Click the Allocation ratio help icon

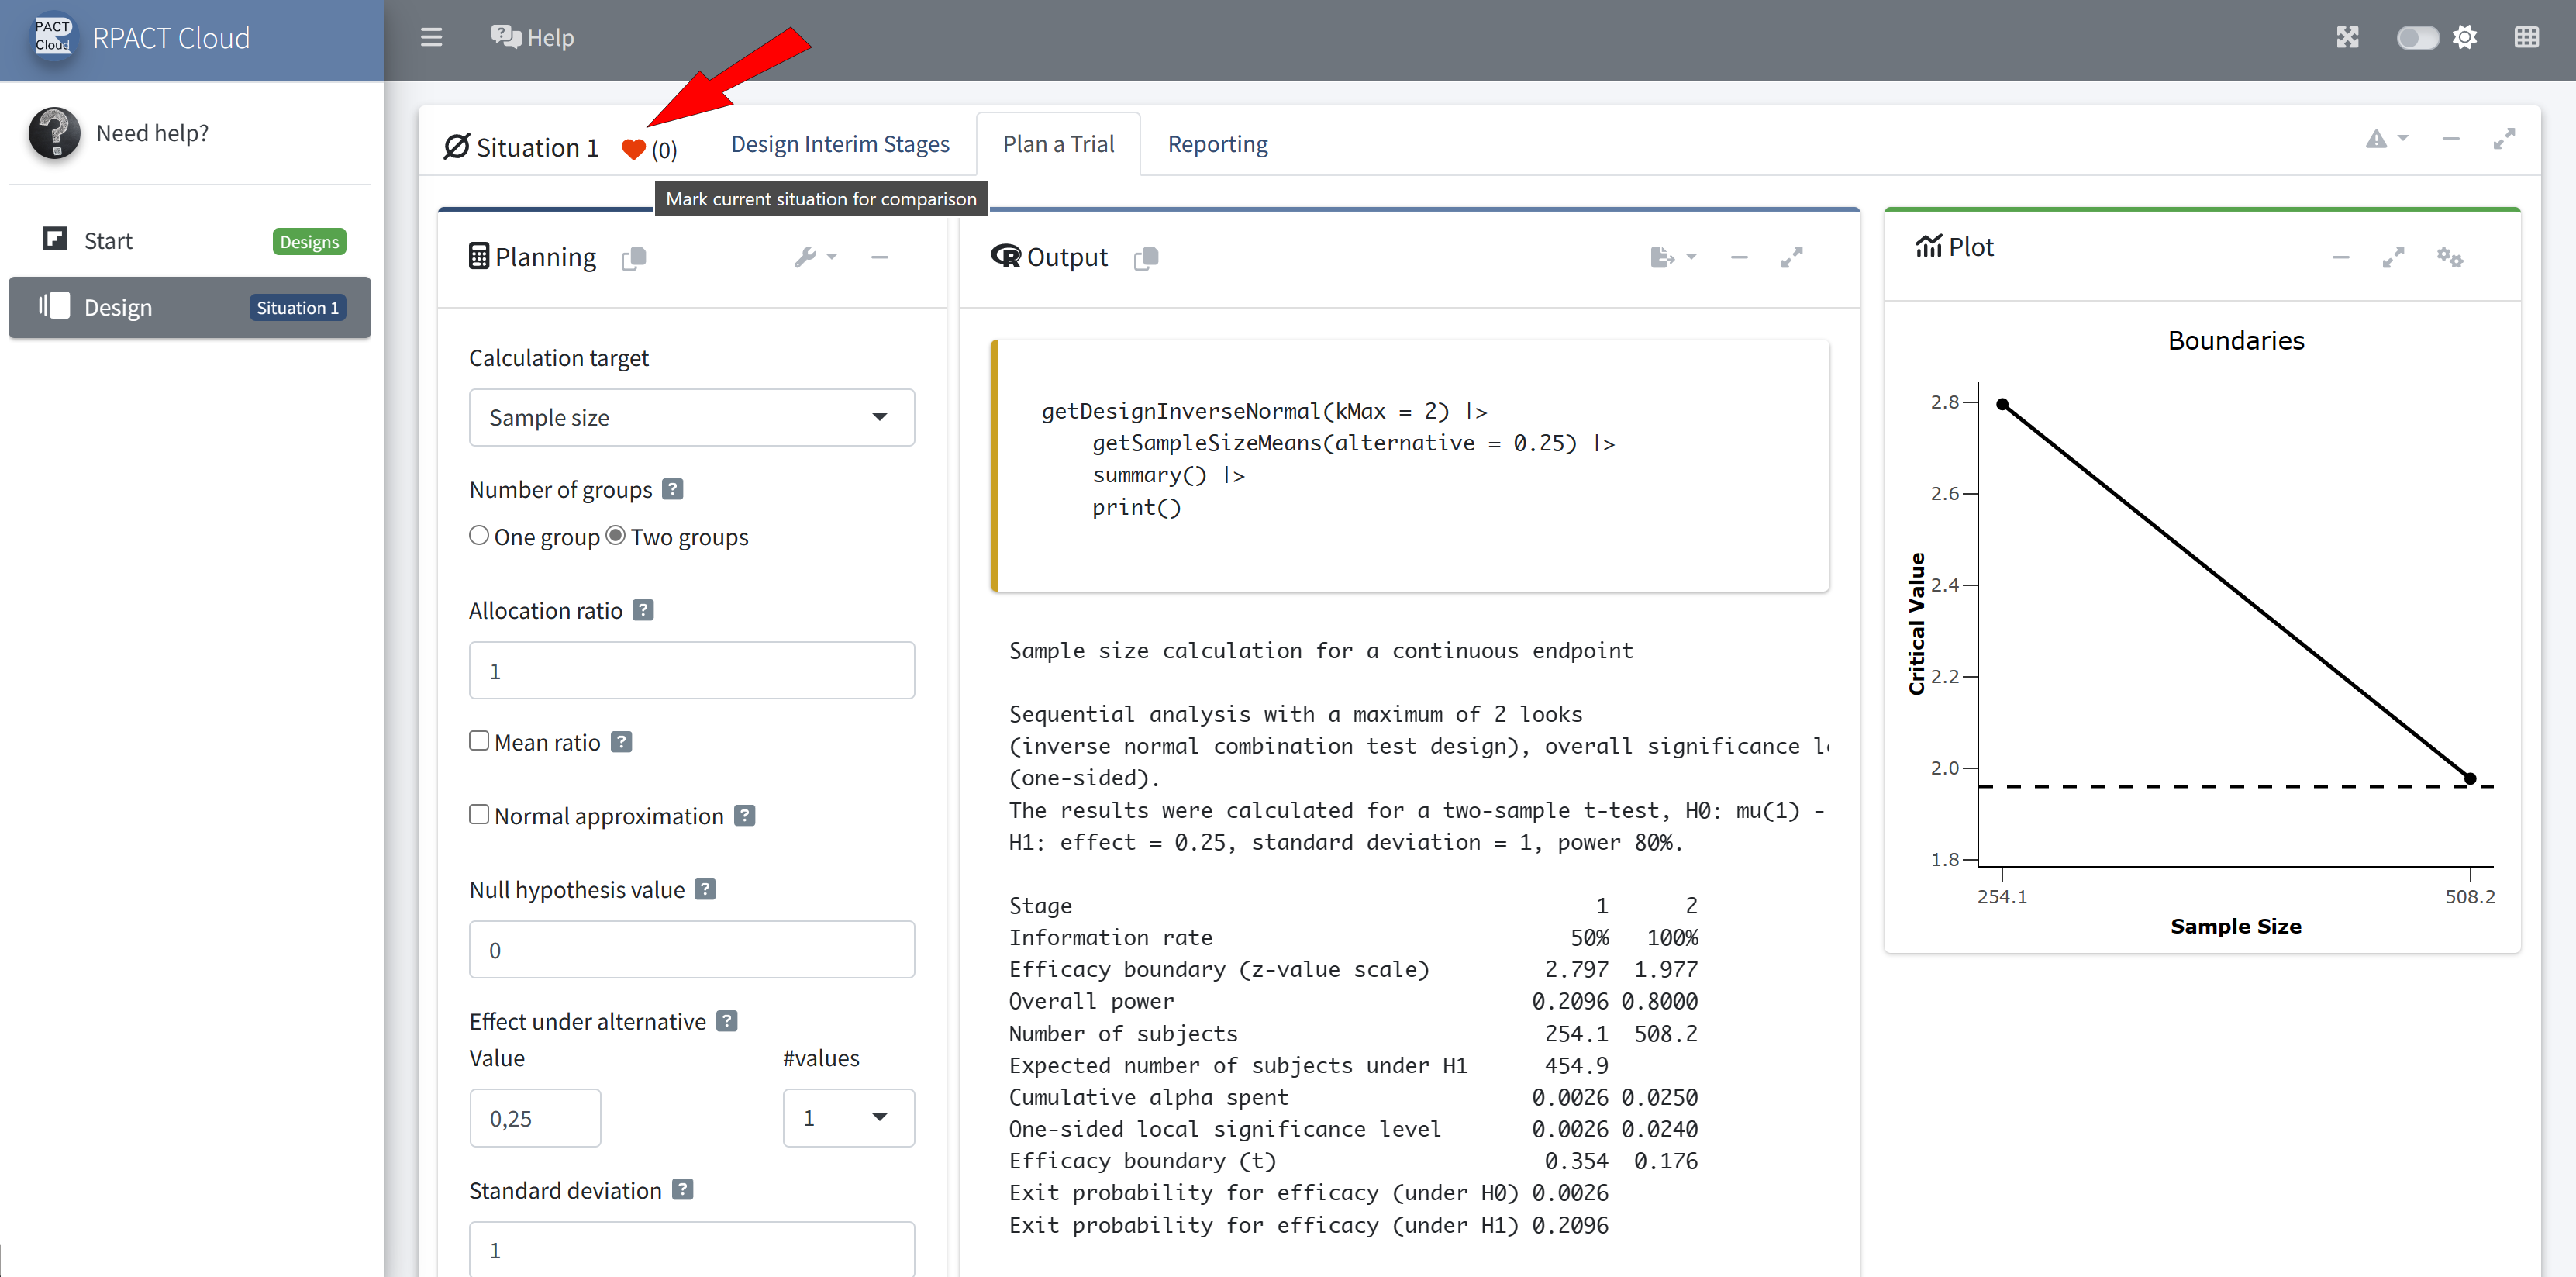[x=643, y=610]
